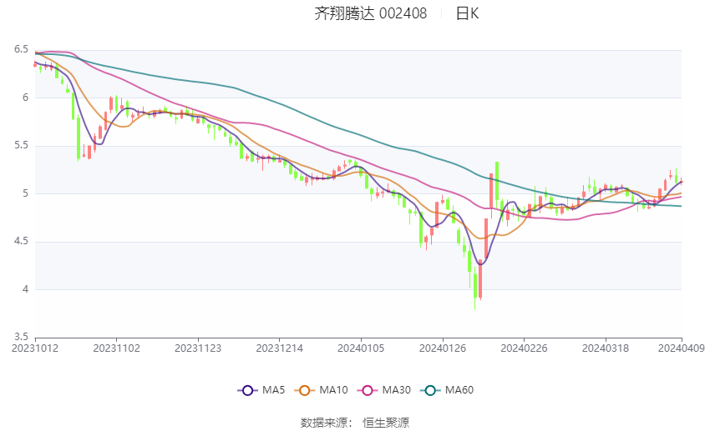Hide the MA30 series via label
The height and width of the screenshot is (431, 710).
click(x=397, y=390)
